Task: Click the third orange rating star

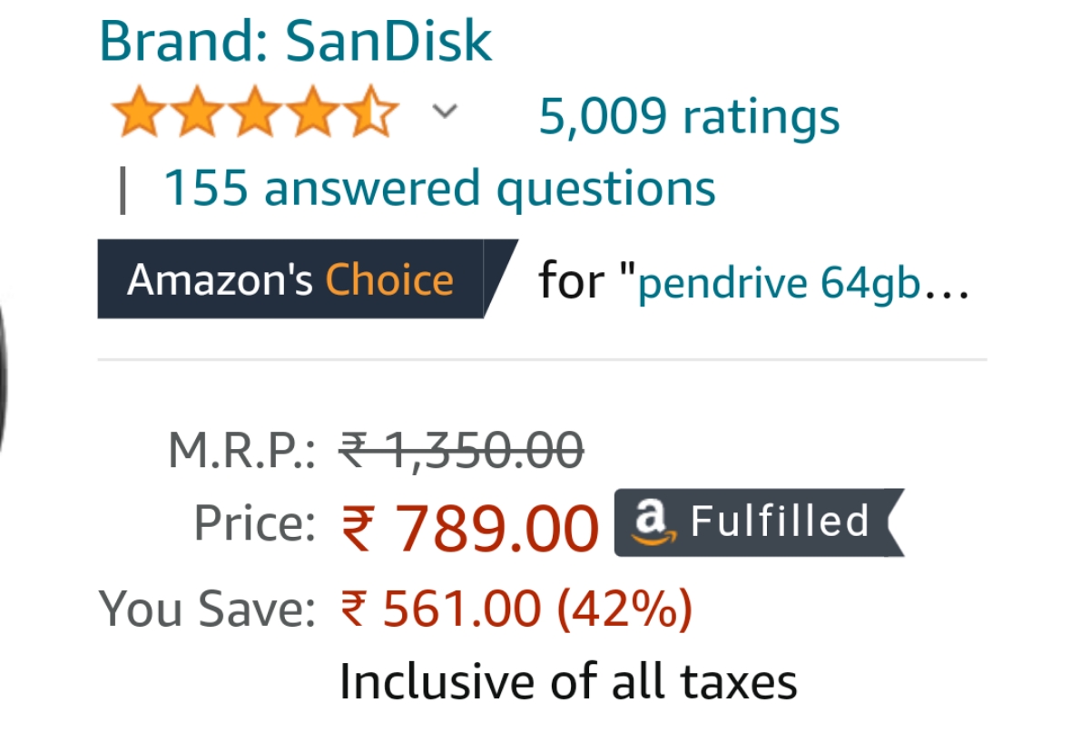Action: (255, 112)
